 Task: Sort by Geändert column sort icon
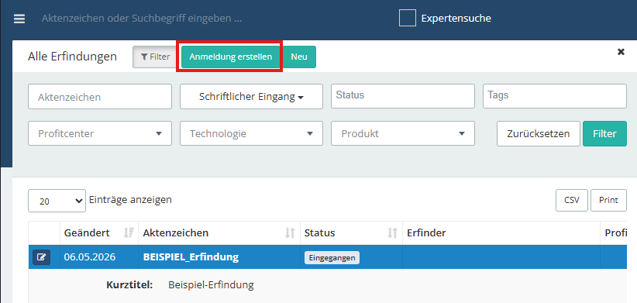click(129, 232)
